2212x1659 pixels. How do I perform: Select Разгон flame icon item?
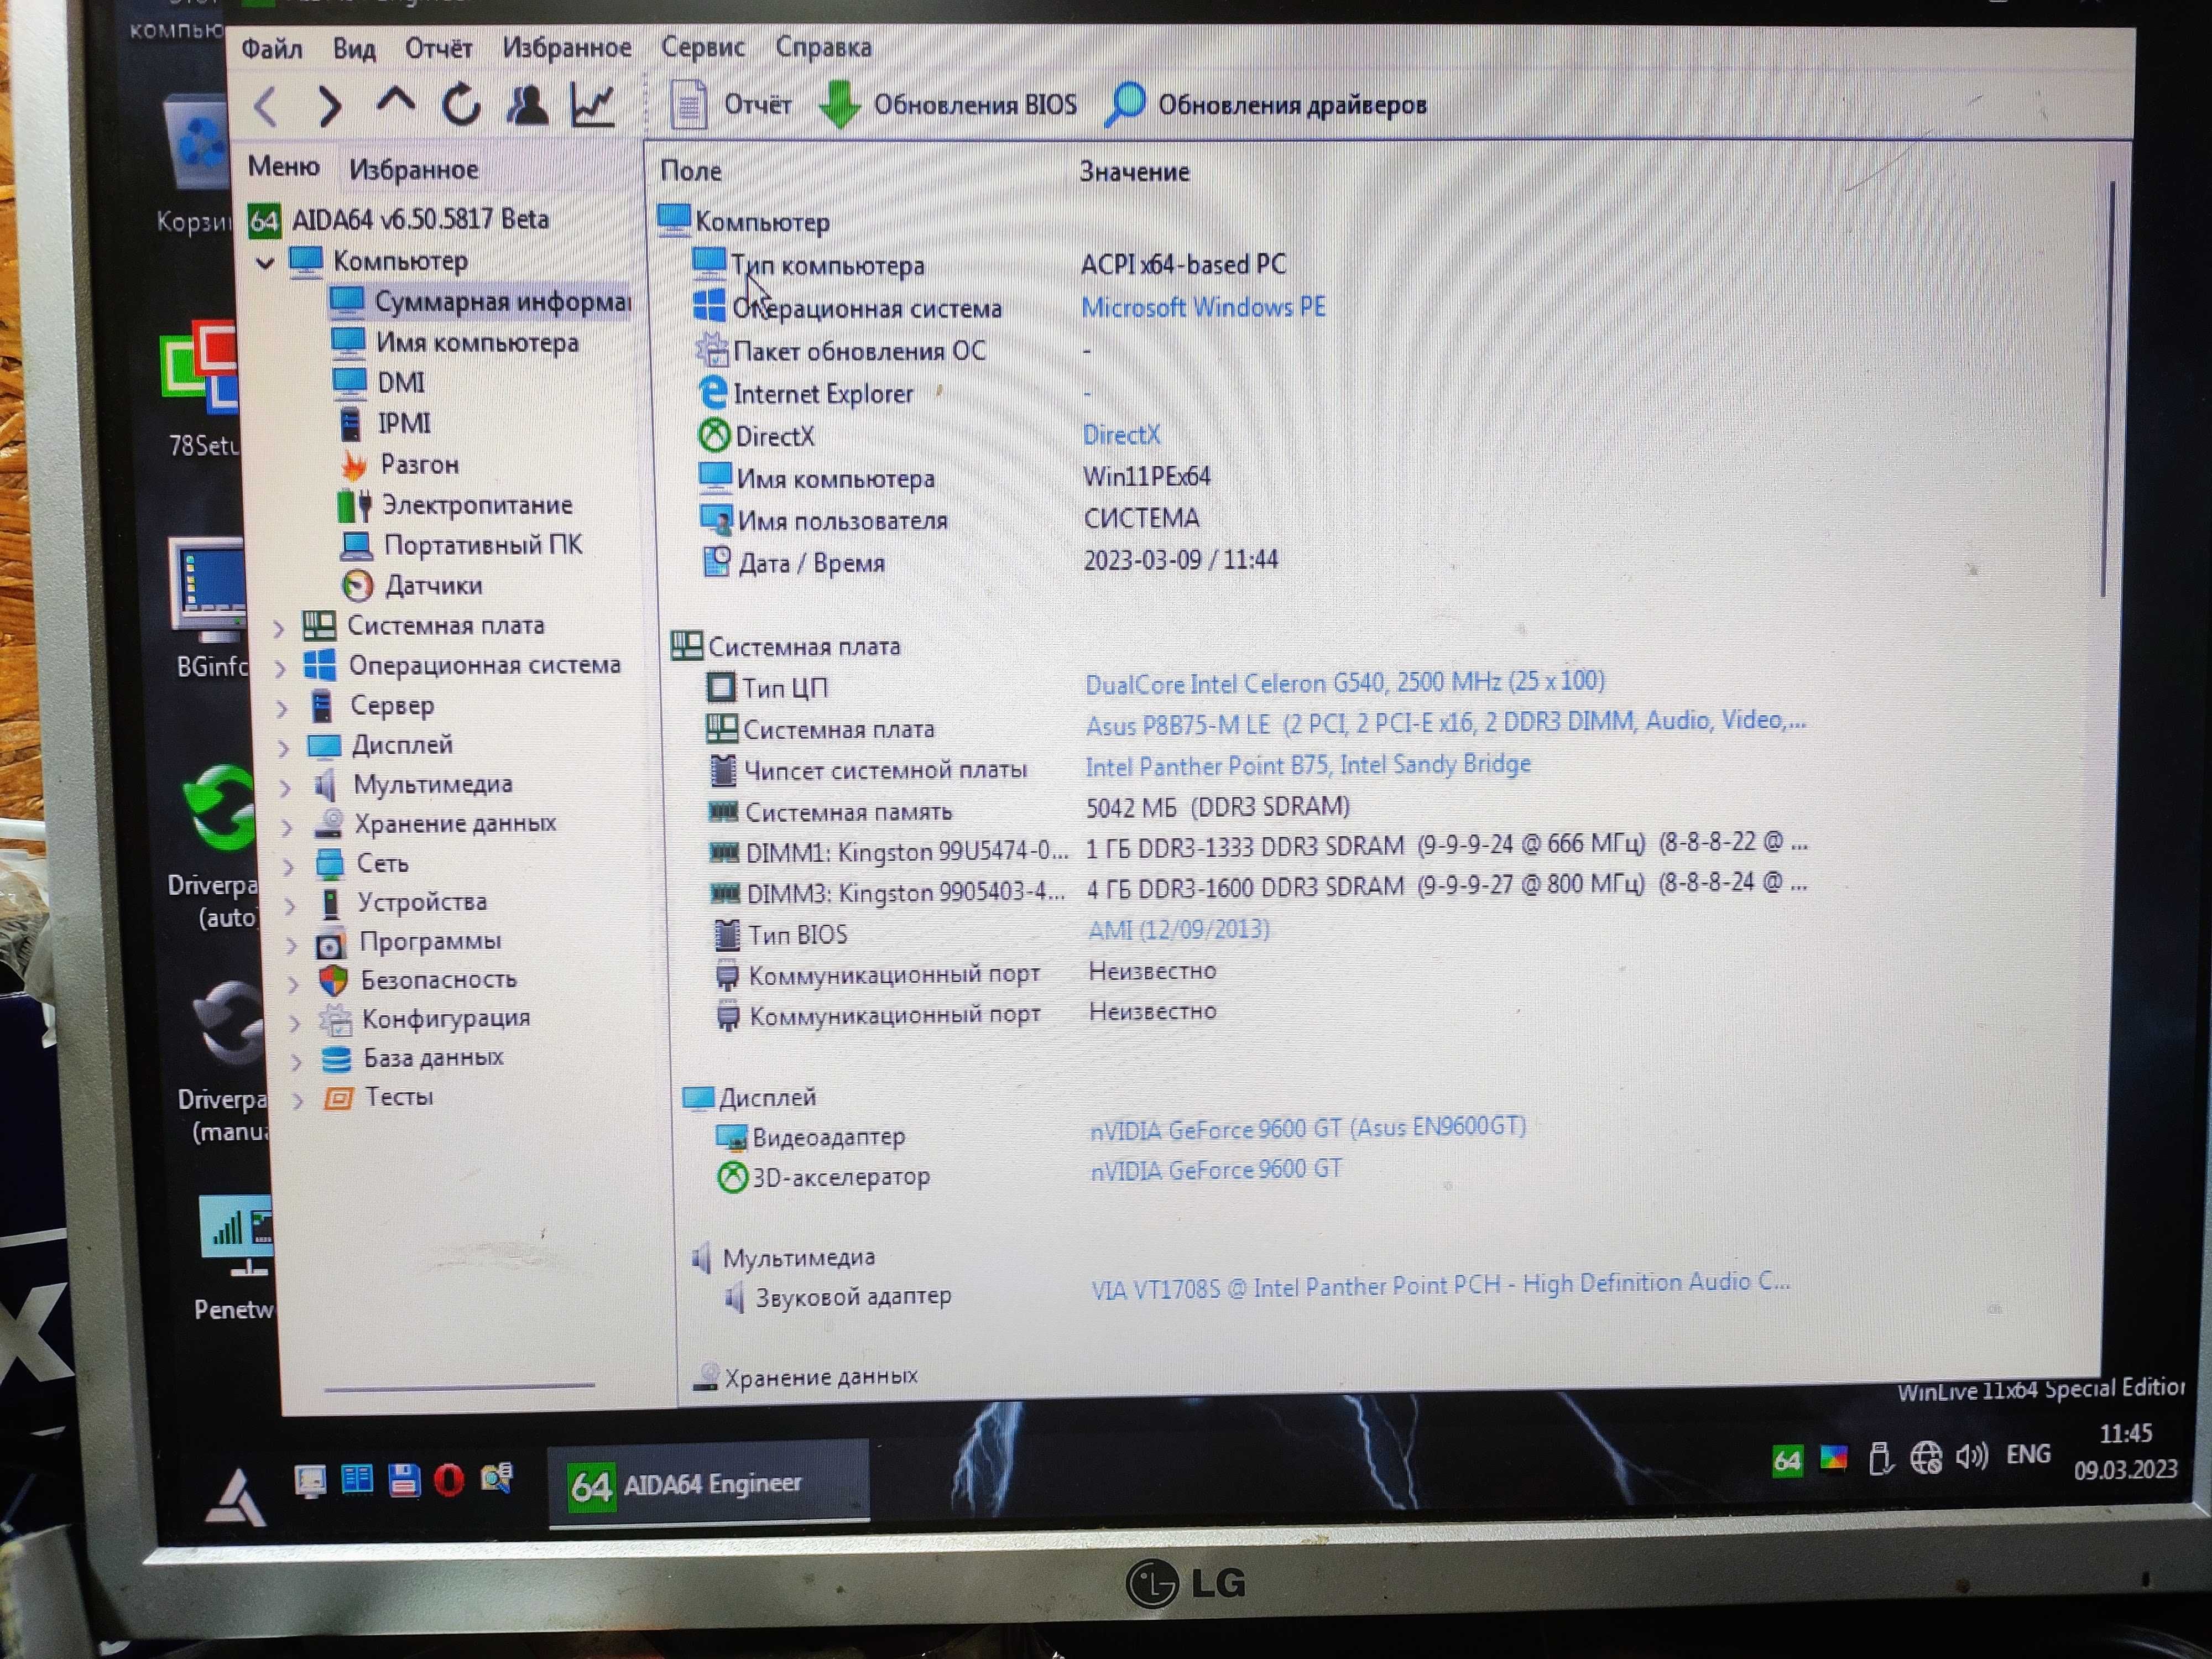(354, 466)
